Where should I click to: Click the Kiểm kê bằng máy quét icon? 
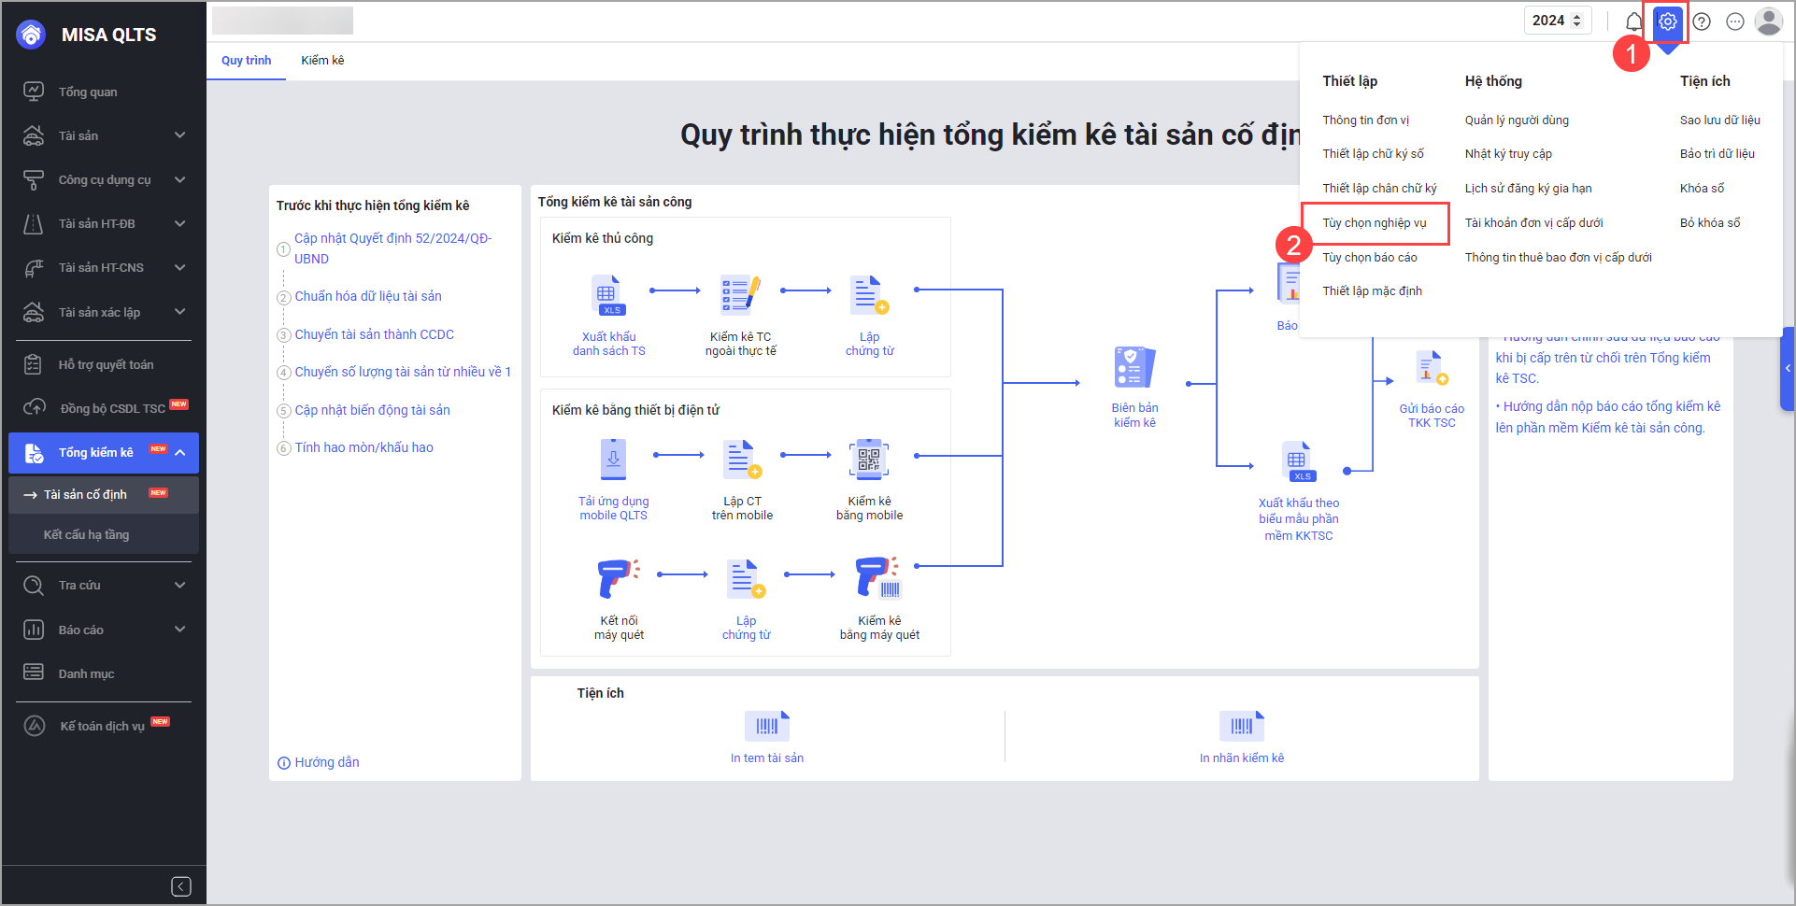(878, 578)
